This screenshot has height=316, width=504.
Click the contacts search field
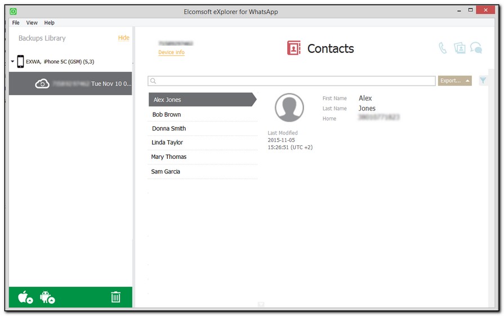(x=293, y=81)
